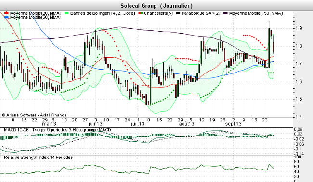Click the mai13 month label
This screenshot has width=313, height=182.
[x=49, y=124]
